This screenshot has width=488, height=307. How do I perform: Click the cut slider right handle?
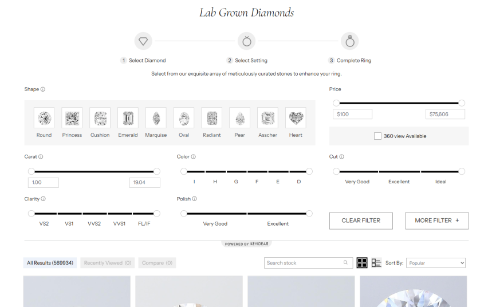point(462,171)
